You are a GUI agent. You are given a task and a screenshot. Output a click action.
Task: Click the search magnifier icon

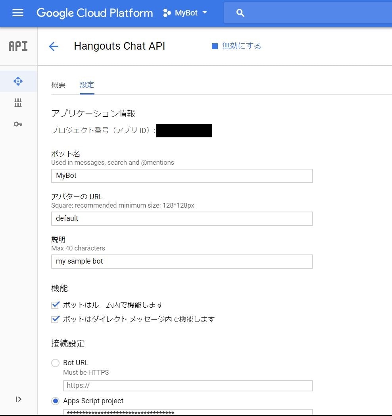tap(240, 13)
